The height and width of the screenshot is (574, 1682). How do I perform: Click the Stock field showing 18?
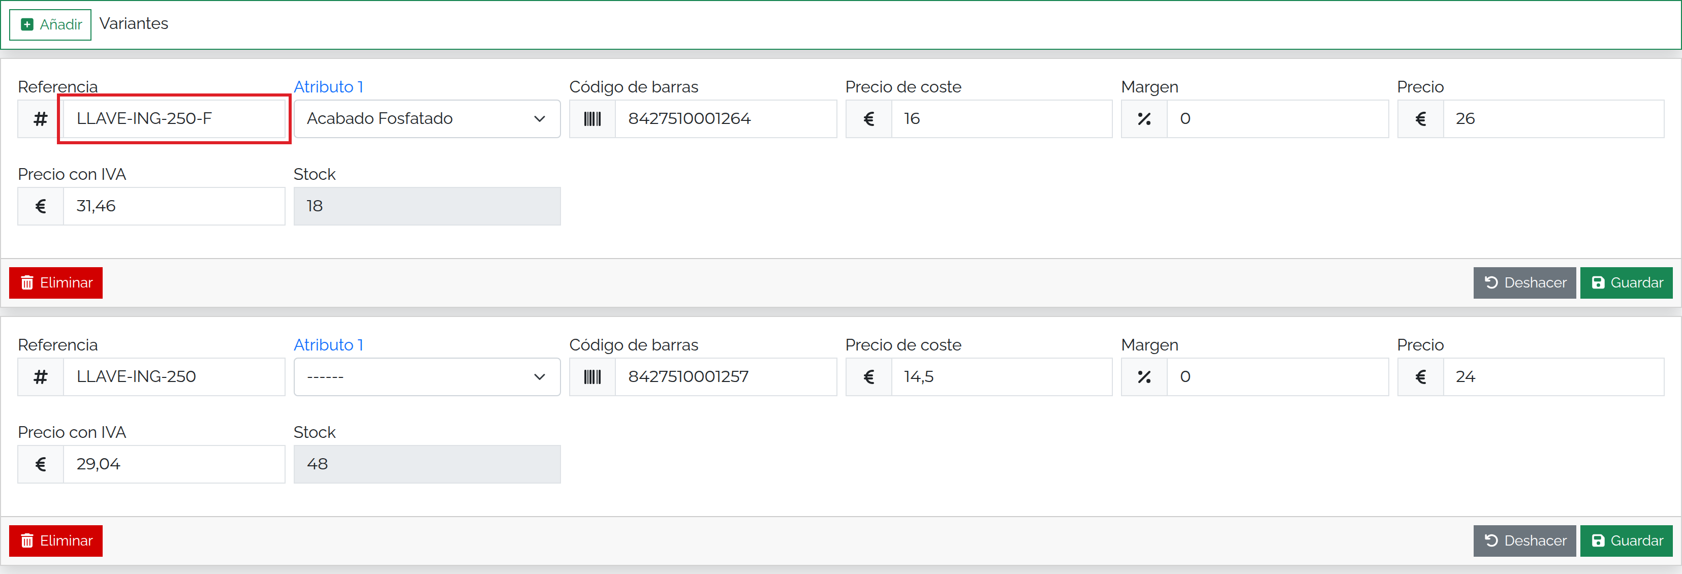coord(427,206)
